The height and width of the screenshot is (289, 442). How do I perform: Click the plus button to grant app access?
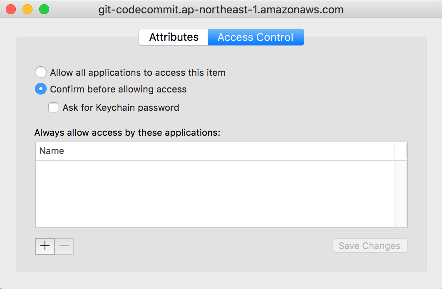click(x=45, y=246)
